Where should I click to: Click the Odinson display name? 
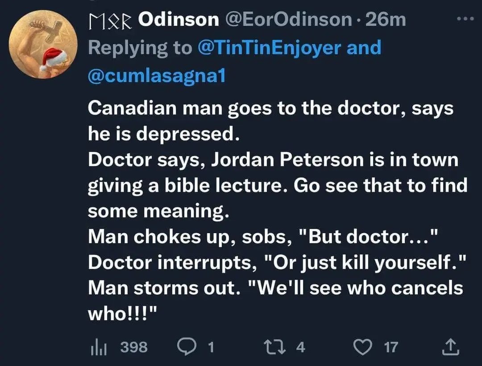coord(179,20)
